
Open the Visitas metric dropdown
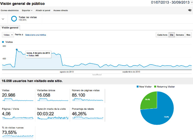pos(8,35)
